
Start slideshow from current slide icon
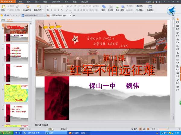click(x=27, y=7)
